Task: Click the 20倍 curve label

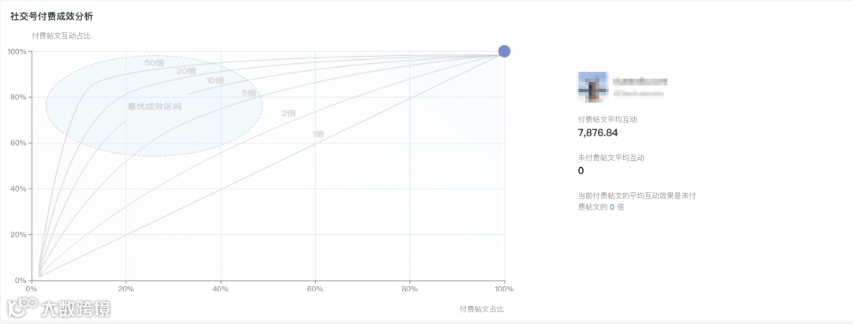Action: coord(186,71)
